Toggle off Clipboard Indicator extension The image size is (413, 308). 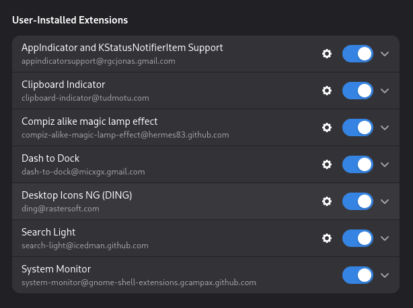click(x=358, y=91)
